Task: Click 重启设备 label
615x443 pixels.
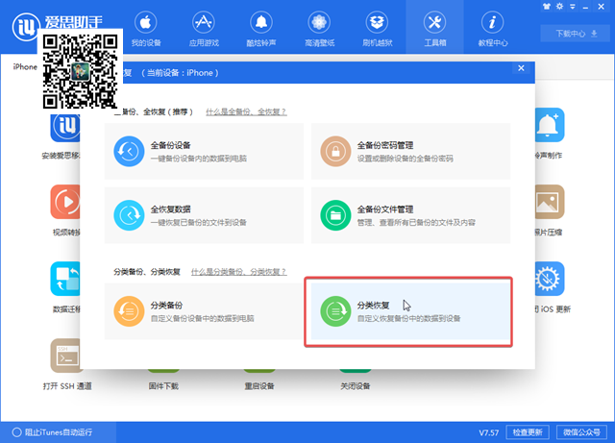Action: pyautogui.click(x=259, y=386)
